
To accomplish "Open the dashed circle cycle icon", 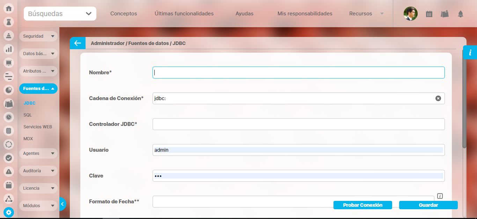I will coord(9,144).
